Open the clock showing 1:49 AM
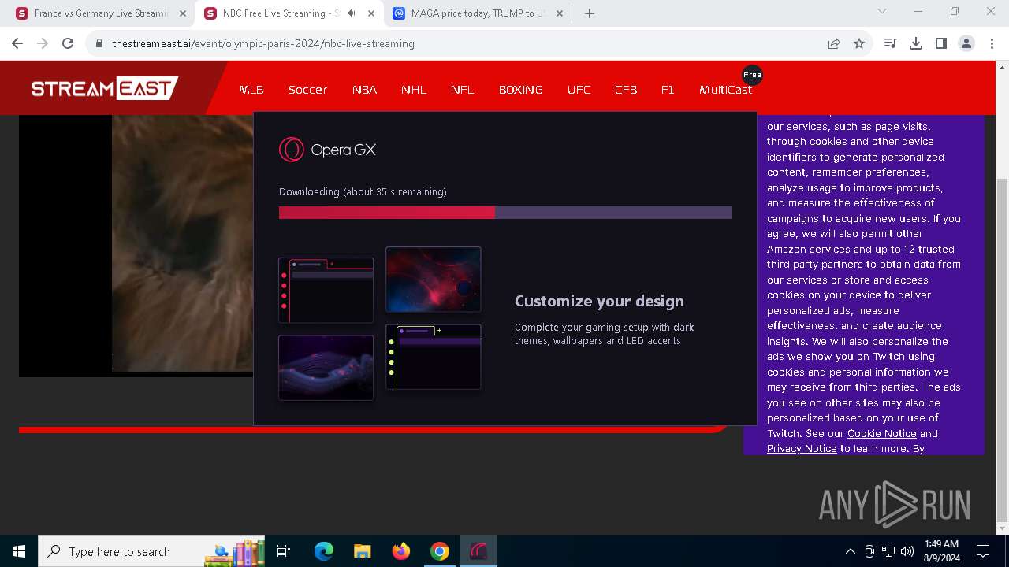The height and width of the screenshot is (567, 1009). coord(941,551)
